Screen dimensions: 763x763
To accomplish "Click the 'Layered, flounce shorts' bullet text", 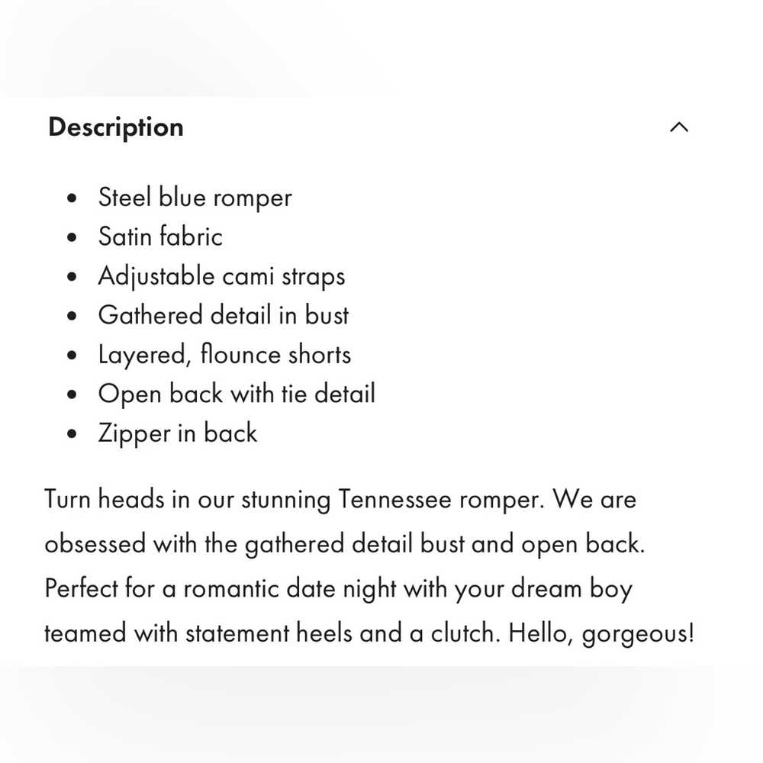I will (224, 355).
